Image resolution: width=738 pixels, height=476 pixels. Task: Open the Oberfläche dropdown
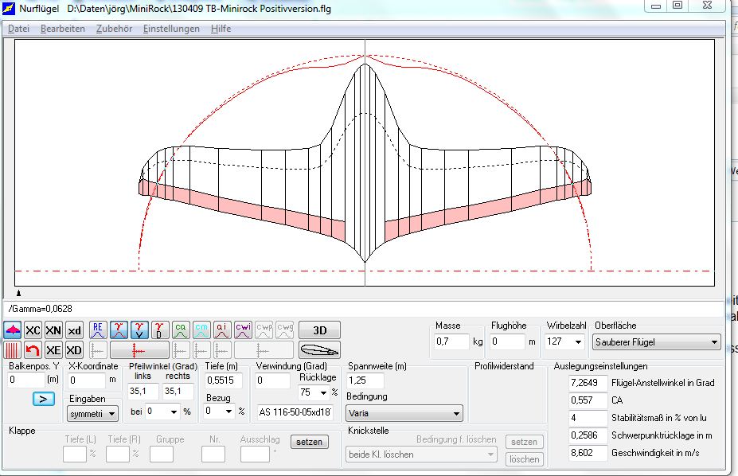click(x=656, y=341)
